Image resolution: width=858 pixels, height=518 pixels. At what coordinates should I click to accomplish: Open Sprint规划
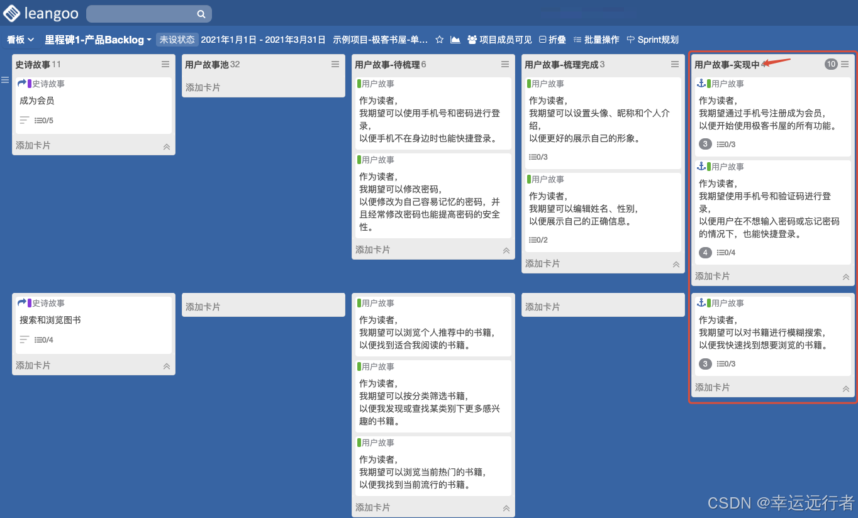pyautogui.click(x=652, y=40)
